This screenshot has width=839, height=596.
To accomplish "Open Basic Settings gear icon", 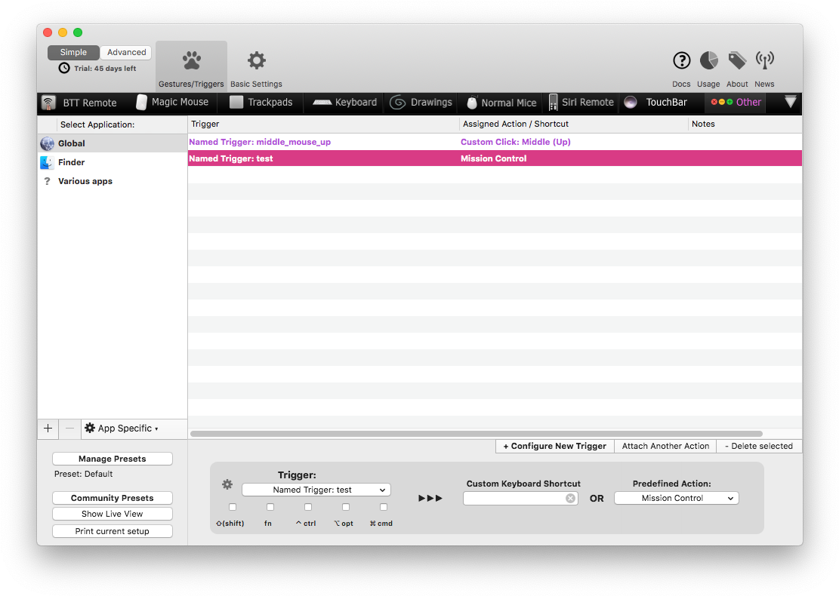I will (x=256, y=60).
